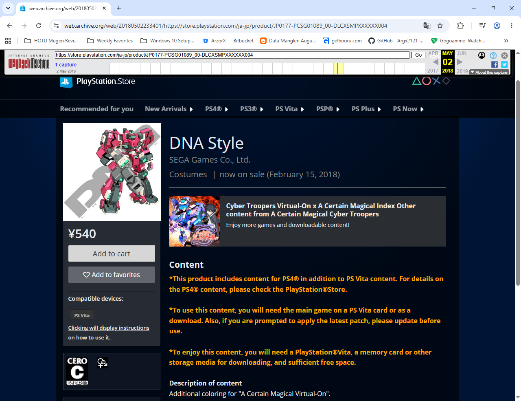Click the Wayback Machine logo
This screenshot has width=521, height=401.
(29, 62)
